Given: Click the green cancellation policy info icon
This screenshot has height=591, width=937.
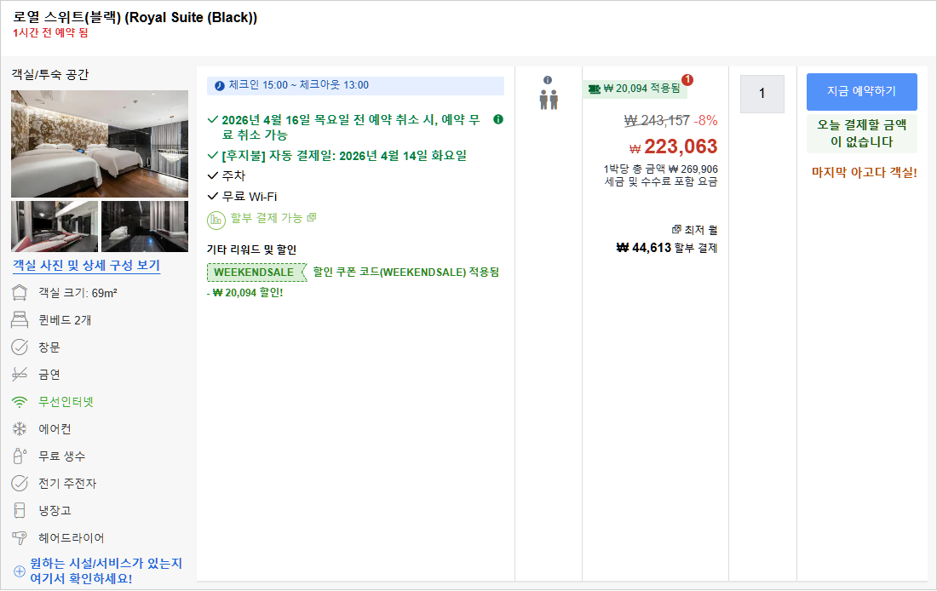Looking at the screenshot, I should (498, 119).
